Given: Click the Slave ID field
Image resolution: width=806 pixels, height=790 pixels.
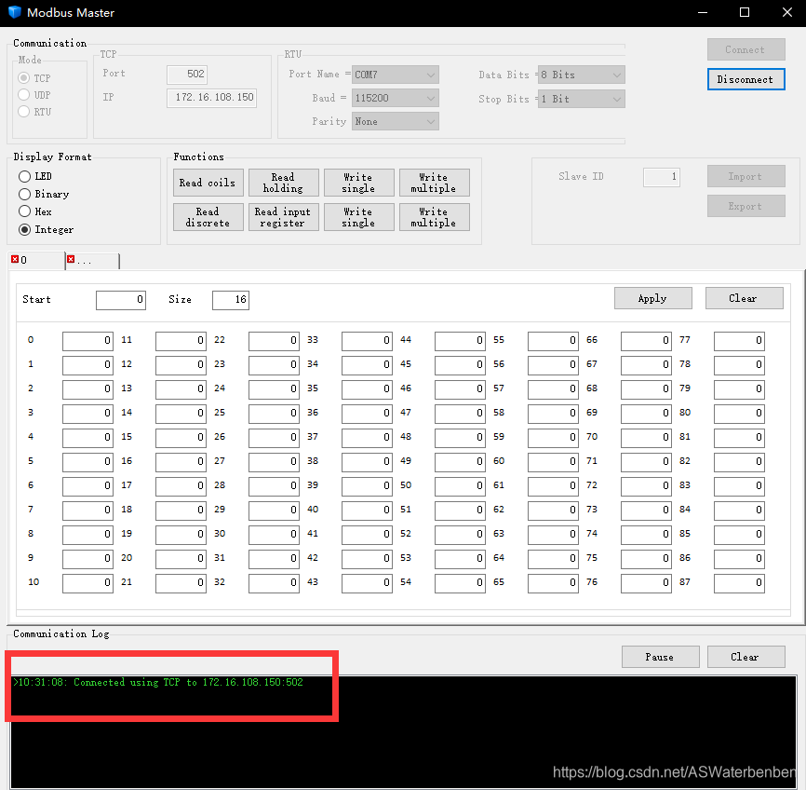Looking at the screenshot, I should point(662,177).
